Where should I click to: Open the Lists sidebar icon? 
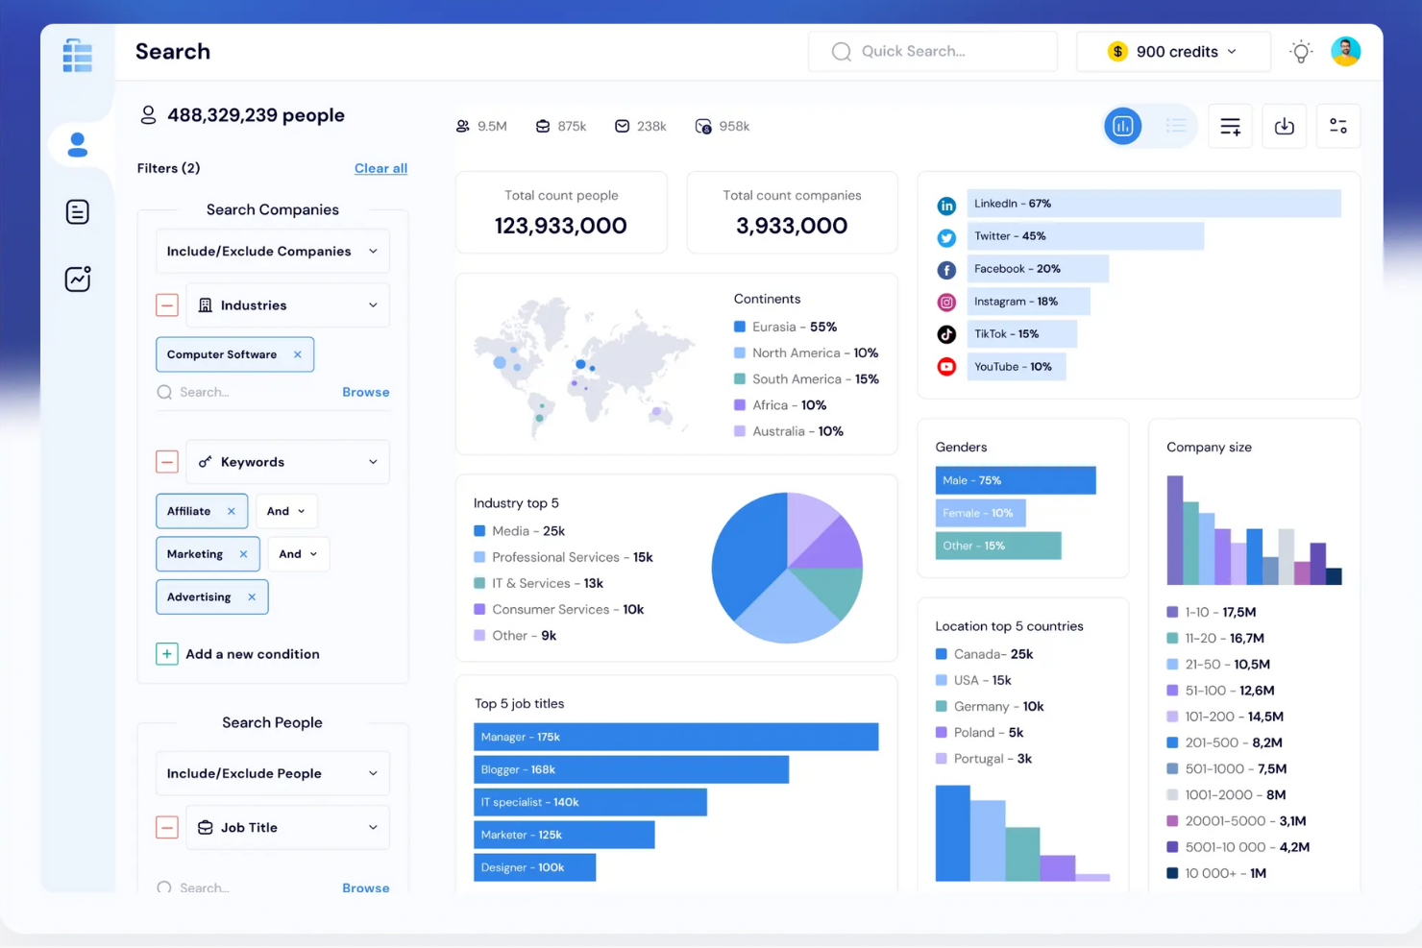point(78,211)
